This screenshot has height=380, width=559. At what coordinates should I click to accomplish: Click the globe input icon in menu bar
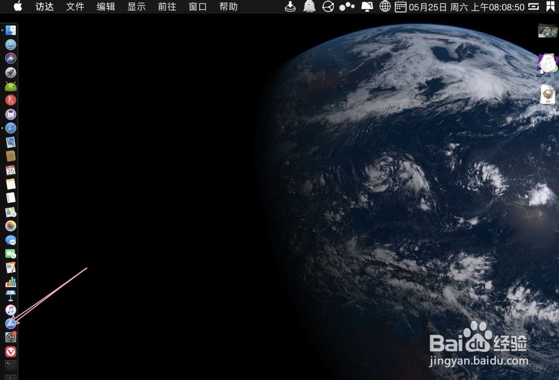click(385, 7)
